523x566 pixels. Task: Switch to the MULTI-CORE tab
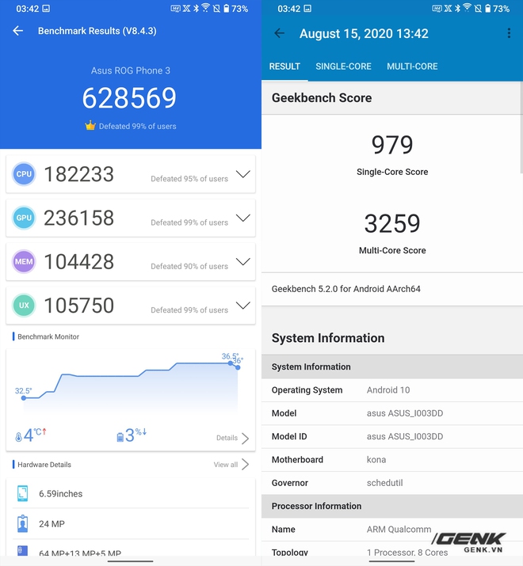click(x=412, y=66)
